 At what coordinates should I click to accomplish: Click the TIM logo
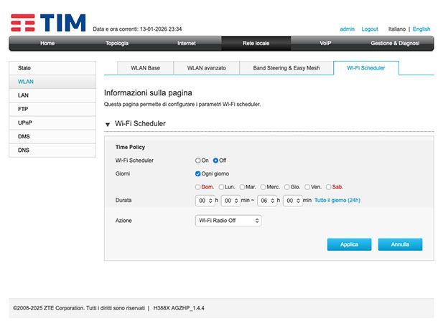[x=48, y=23]
